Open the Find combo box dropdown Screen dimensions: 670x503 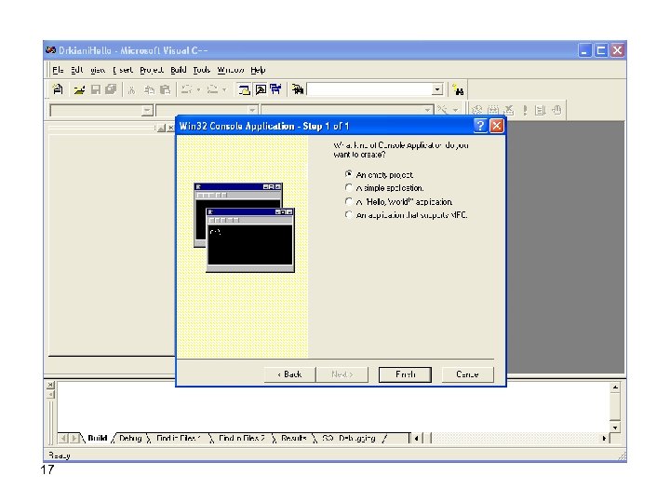point(437,89)
